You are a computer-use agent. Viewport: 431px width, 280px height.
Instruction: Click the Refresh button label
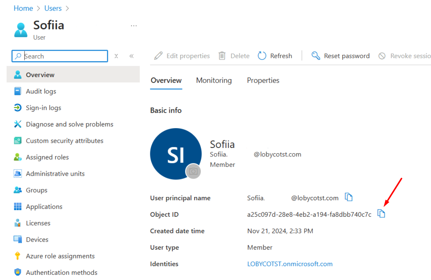click(x=281, y=56)
